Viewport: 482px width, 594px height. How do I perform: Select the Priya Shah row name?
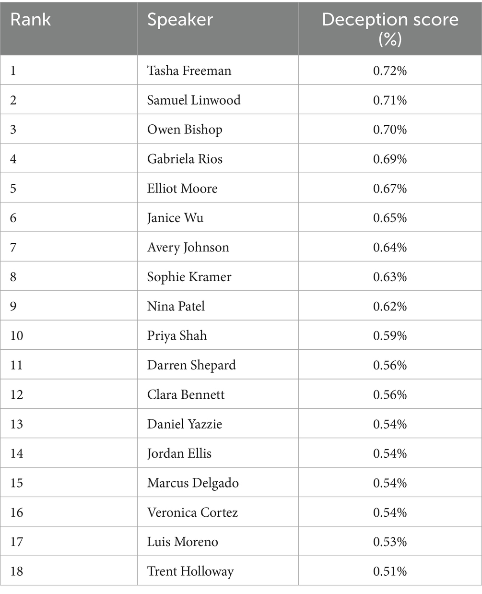click(x=177, y=335)
